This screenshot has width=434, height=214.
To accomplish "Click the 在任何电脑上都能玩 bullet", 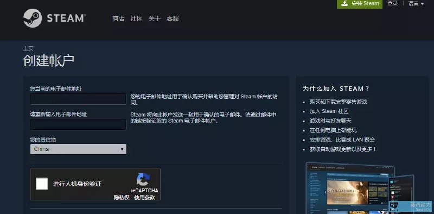I will coord(333,130).
